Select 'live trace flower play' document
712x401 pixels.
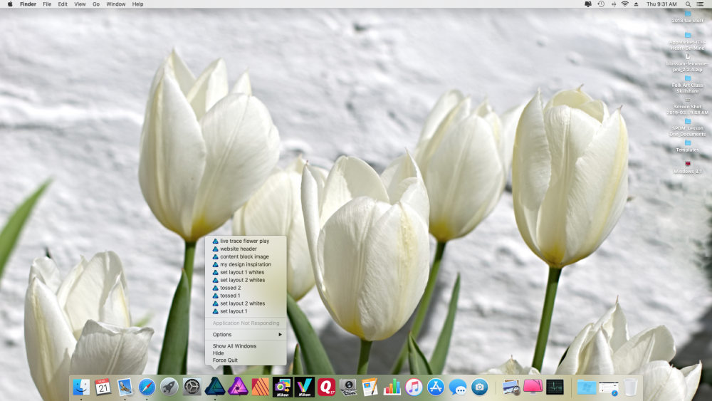click(x=246, y=241)
